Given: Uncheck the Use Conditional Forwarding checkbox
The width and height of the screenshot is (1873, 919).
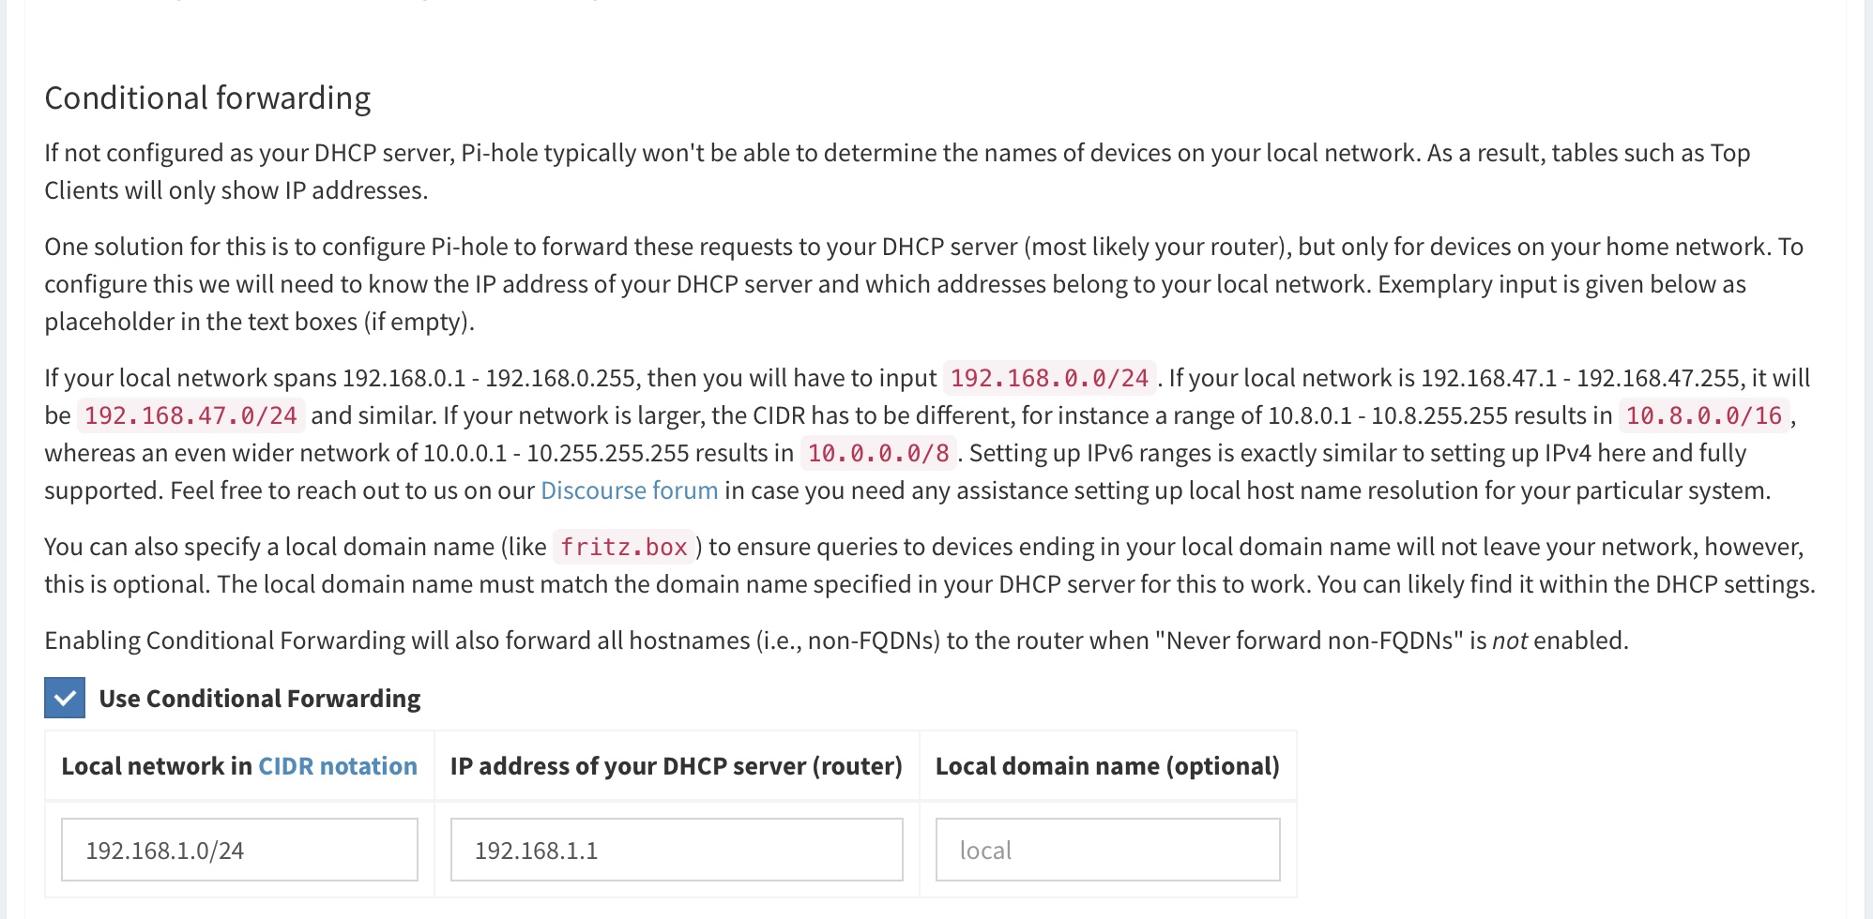Looking at the screenshot, I should pyautogui.click(x=65, y=698).
